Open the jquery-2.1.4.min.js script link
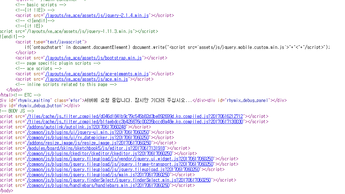 [97, 16]
